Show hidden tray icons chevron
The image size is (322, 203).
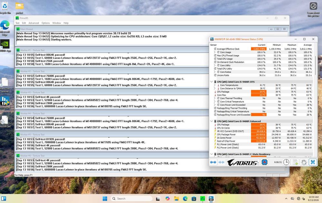pos(286,199)
